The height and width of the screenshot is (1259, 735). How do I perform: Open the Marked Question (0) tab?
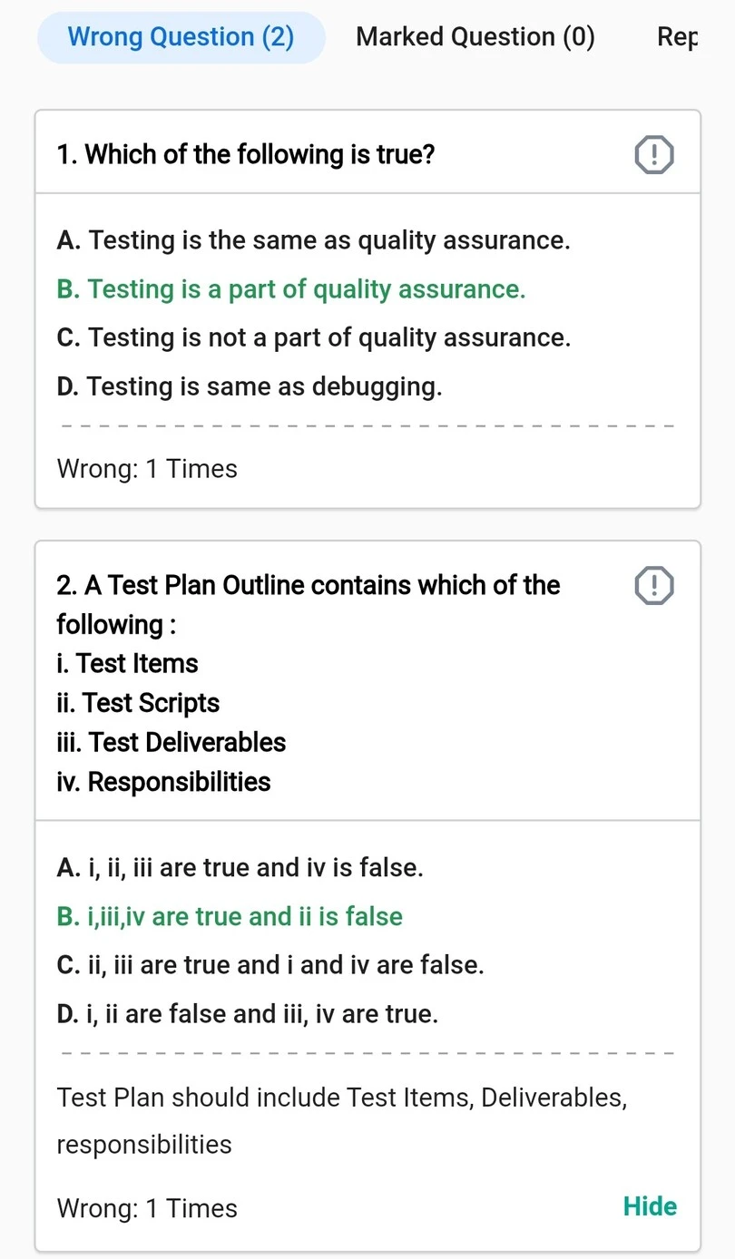(475, 36)
